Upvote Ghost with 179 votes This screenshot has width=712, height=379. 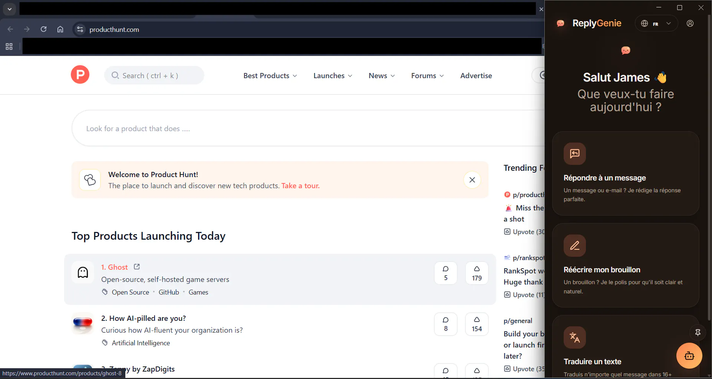pyautogui.click(x=477, y=273)
